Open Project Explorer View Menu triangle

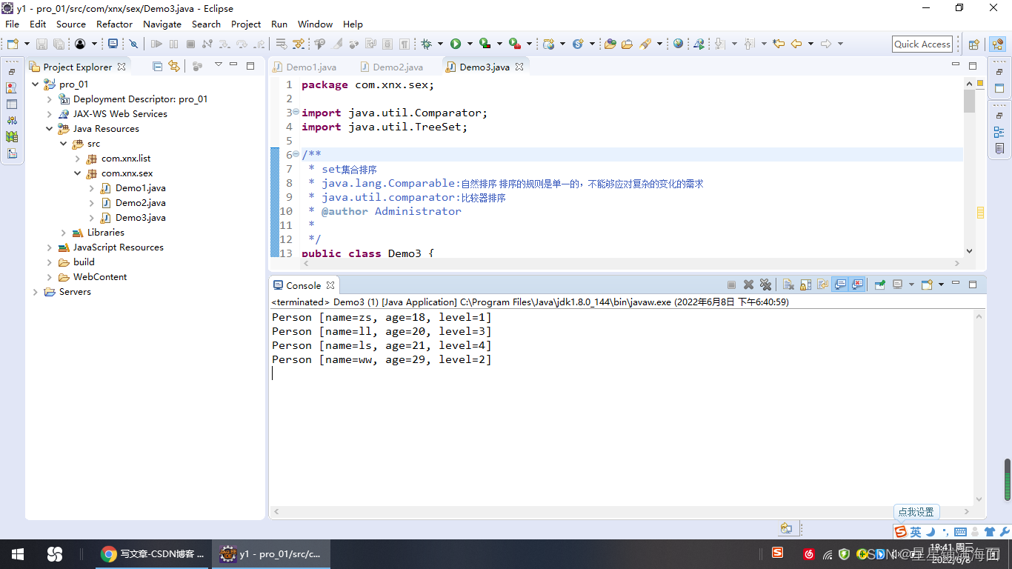(x=219, y=65)
